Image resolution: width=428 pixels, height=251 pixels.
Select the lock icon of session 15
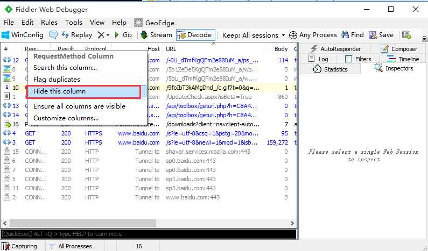7,151
